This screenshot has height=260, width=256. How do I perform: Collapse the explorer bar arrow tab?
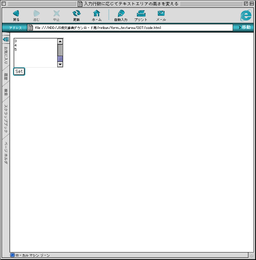coord(6,39)
